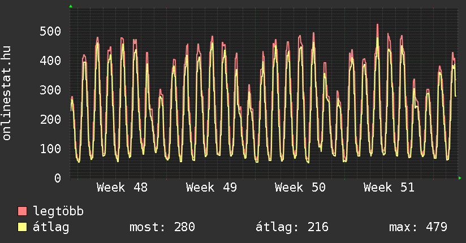The image size is (466, 243).
Task: Click the 'max: 479' statistic
Action: coord(418,227)
